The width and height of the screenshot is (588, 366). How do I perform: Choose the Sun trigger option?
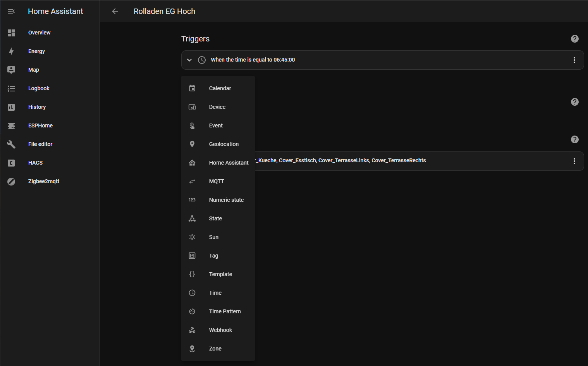[x=213, y=237]
